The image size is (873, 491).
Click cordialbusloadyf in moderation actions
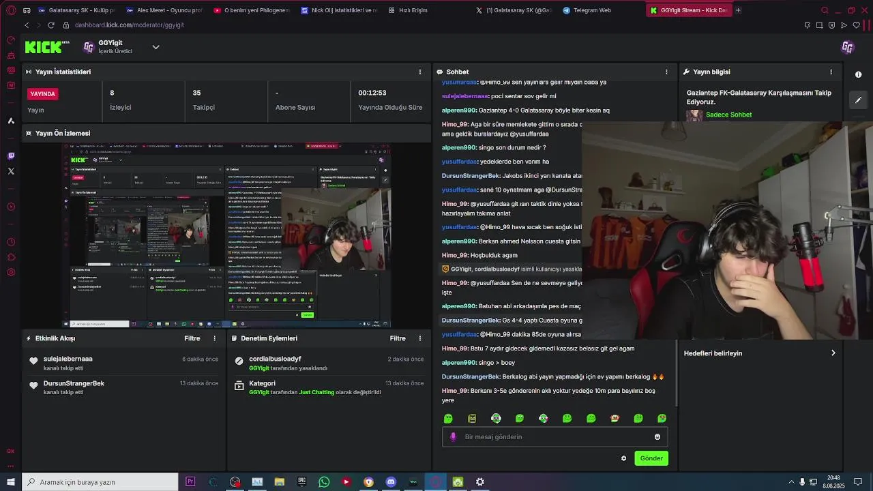click(275, 359)
